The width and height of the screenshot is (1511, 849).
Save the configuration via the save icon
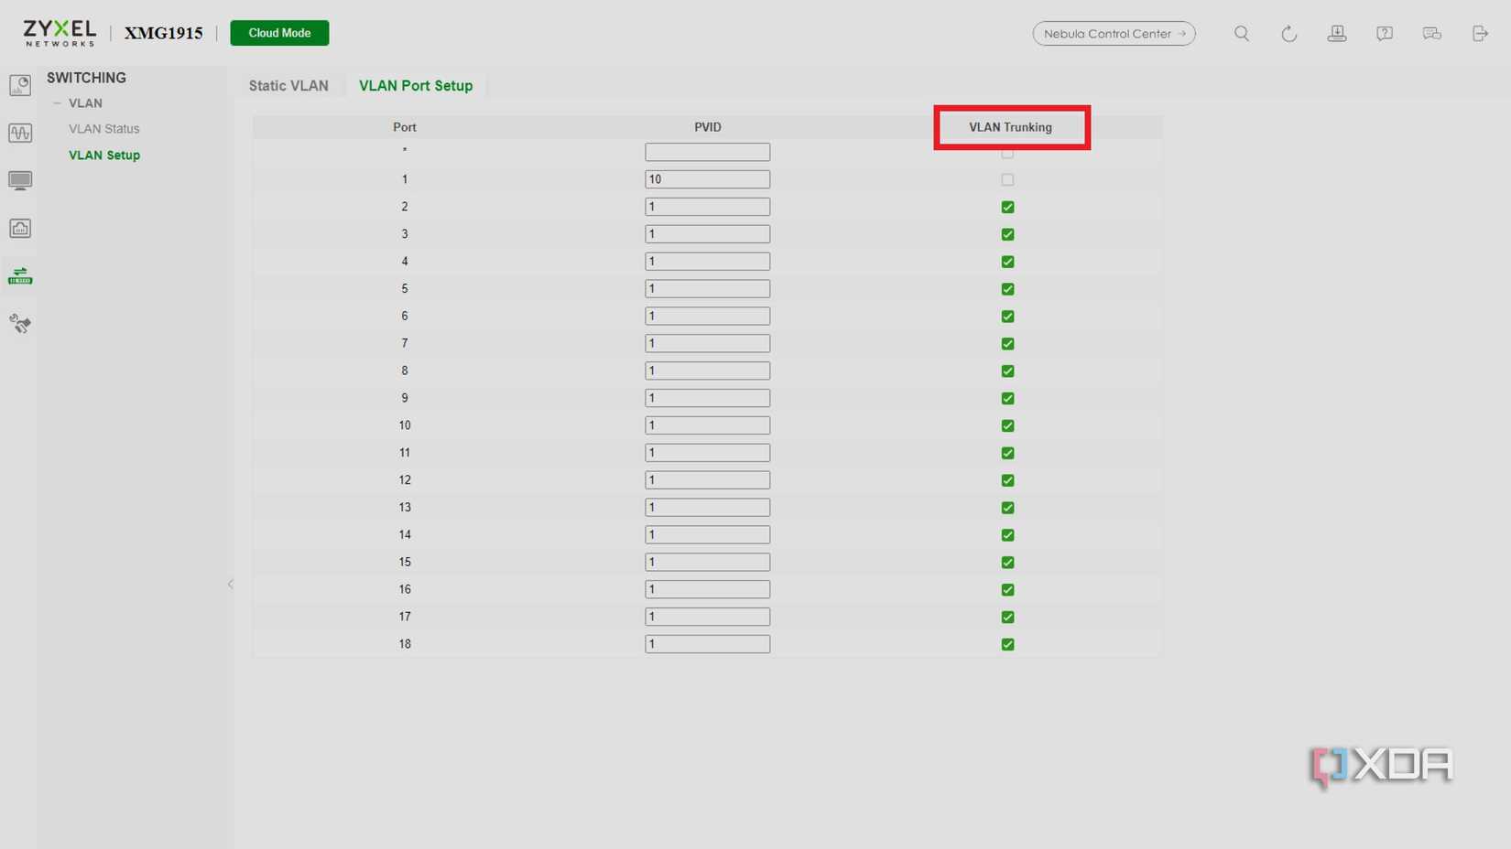pos(1337,33)
